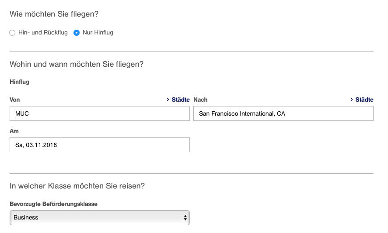Open the Städte link above the Nach field

click(x=364, y=100)
